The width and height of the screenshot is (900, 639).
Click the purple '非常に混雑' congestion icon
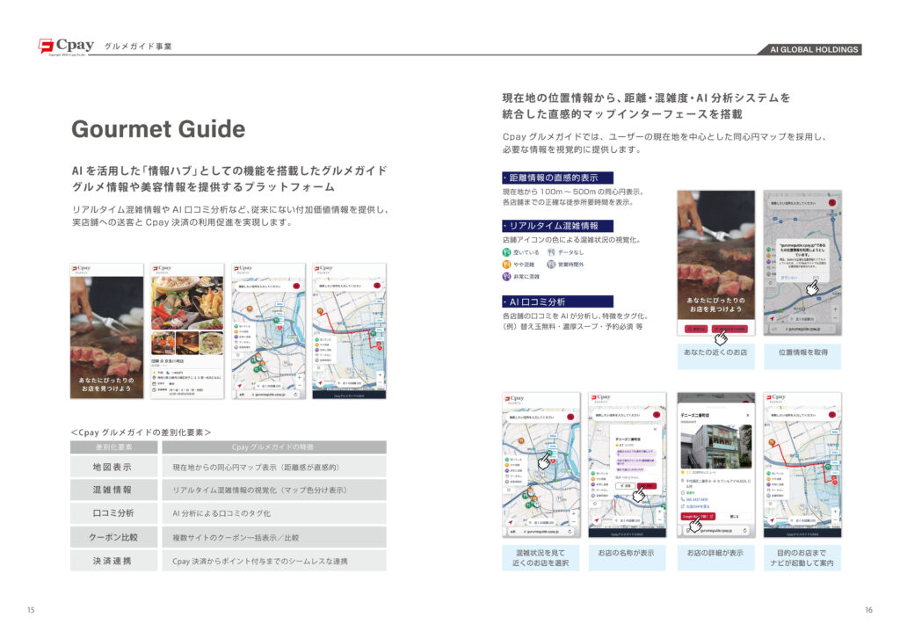[x=506, y=276]
